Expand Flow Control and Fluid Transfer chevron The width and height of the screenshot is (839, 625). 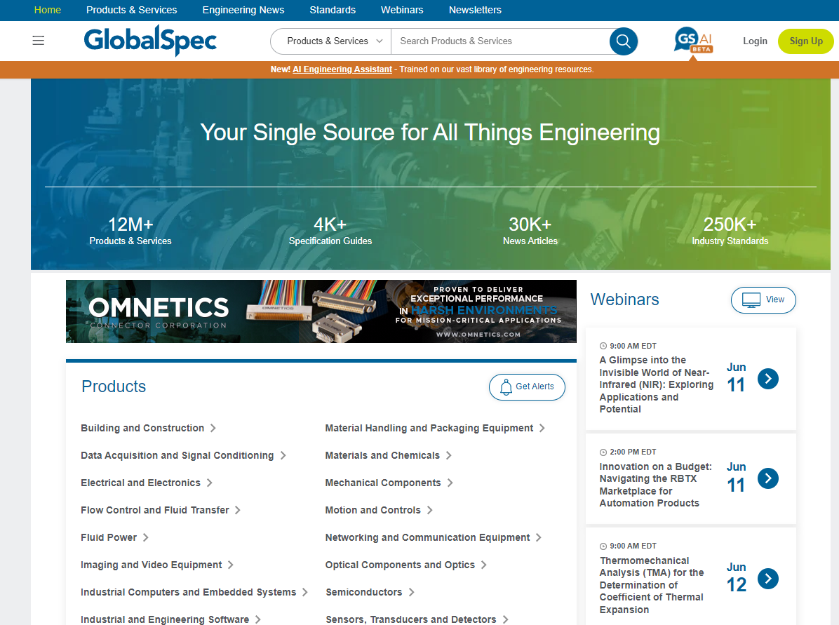pyautogui.click(x=238, y=510)
